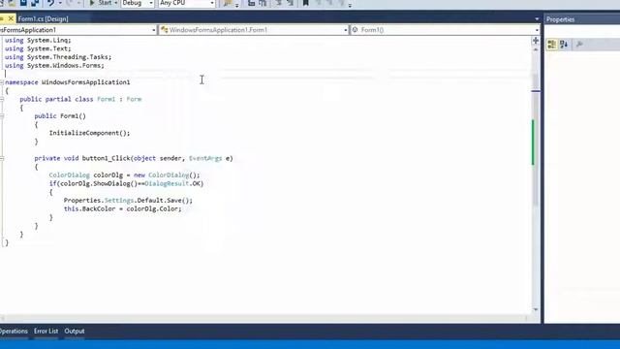620x349 pixels.
Task: Click the Undo arrow icon
Action: click(50, 3)
